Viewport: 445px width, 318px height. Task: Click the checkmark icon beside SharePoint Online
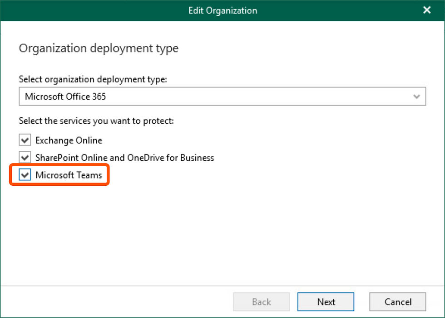coord(25,157)
